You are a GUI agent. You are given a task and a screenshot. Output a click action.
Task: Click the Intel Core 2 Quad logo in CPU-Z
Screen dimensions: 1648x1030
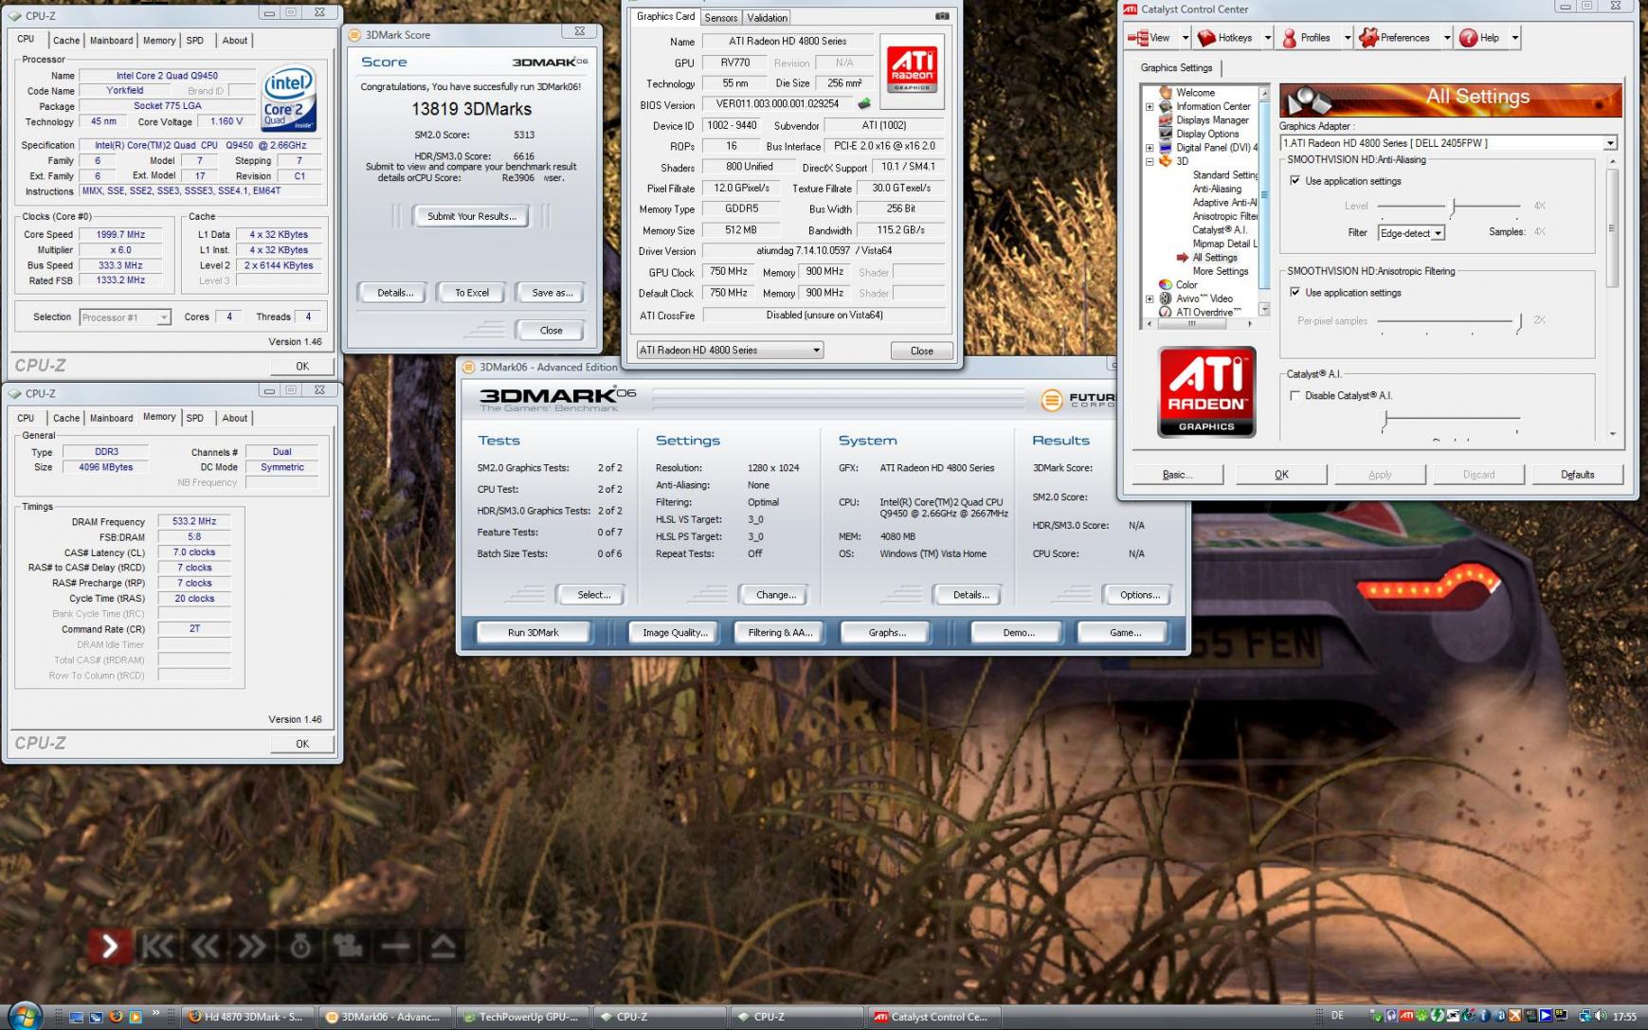(288, 98)
